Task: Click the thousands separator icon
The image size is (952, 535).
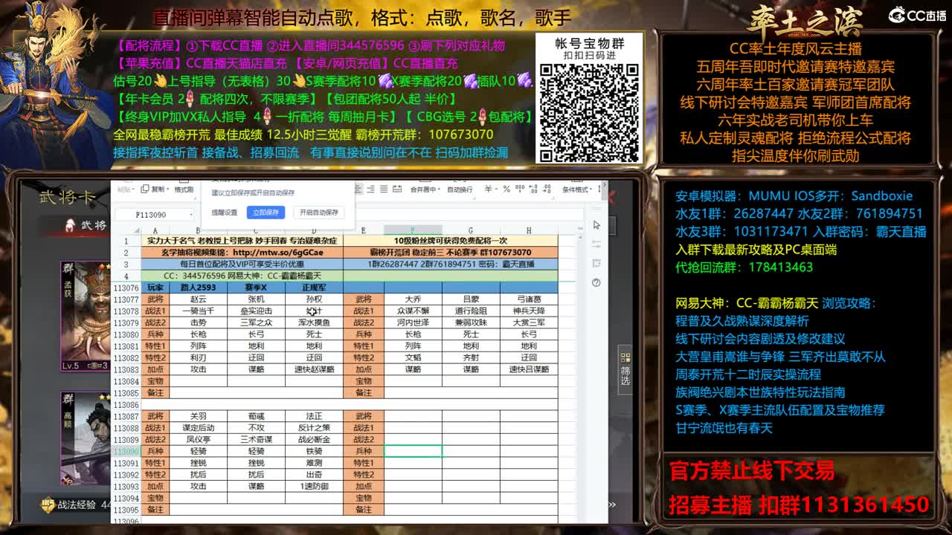Action: (519, 189)
